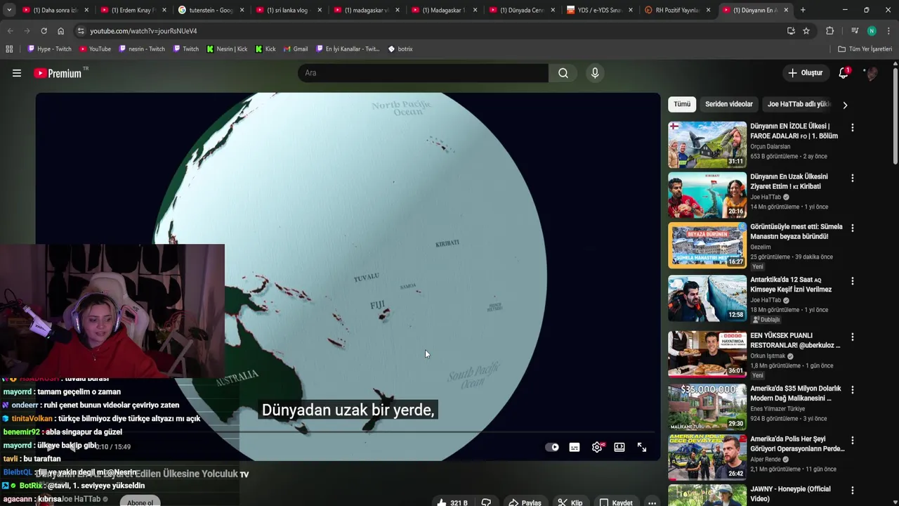The height and width of the screenshot is (506, 899).
Task: Open the browser extensions puzzle icon
Action: click(829, 31)
